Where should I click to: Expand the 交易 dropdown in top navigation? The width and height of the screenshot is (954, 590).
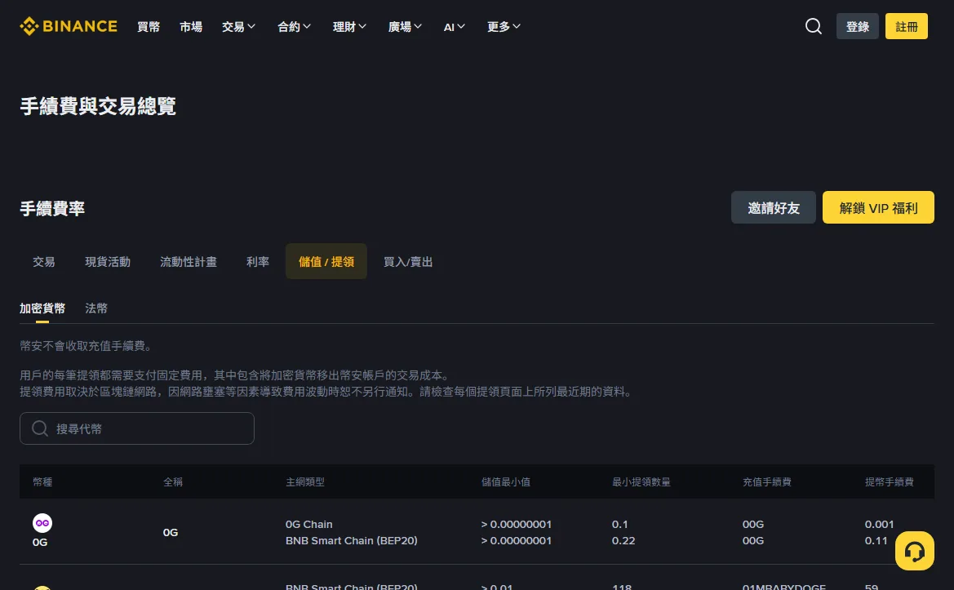(x=238, y=27)
